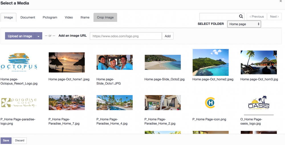This screenshot has height=145, width=285.
Task: Click into the media search box
Action: click(x=222, y=16)
